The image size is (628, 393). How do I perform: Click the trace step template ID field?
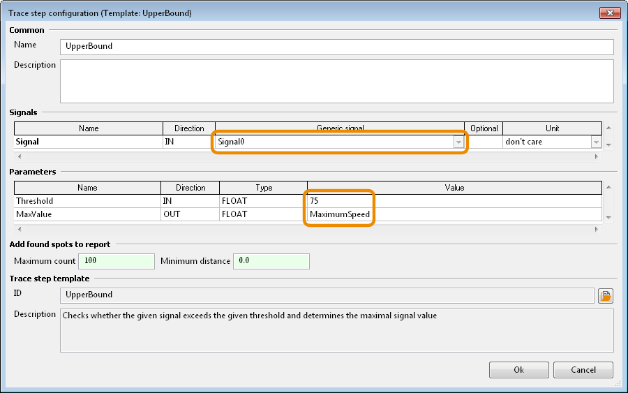[x=327, y=295]
